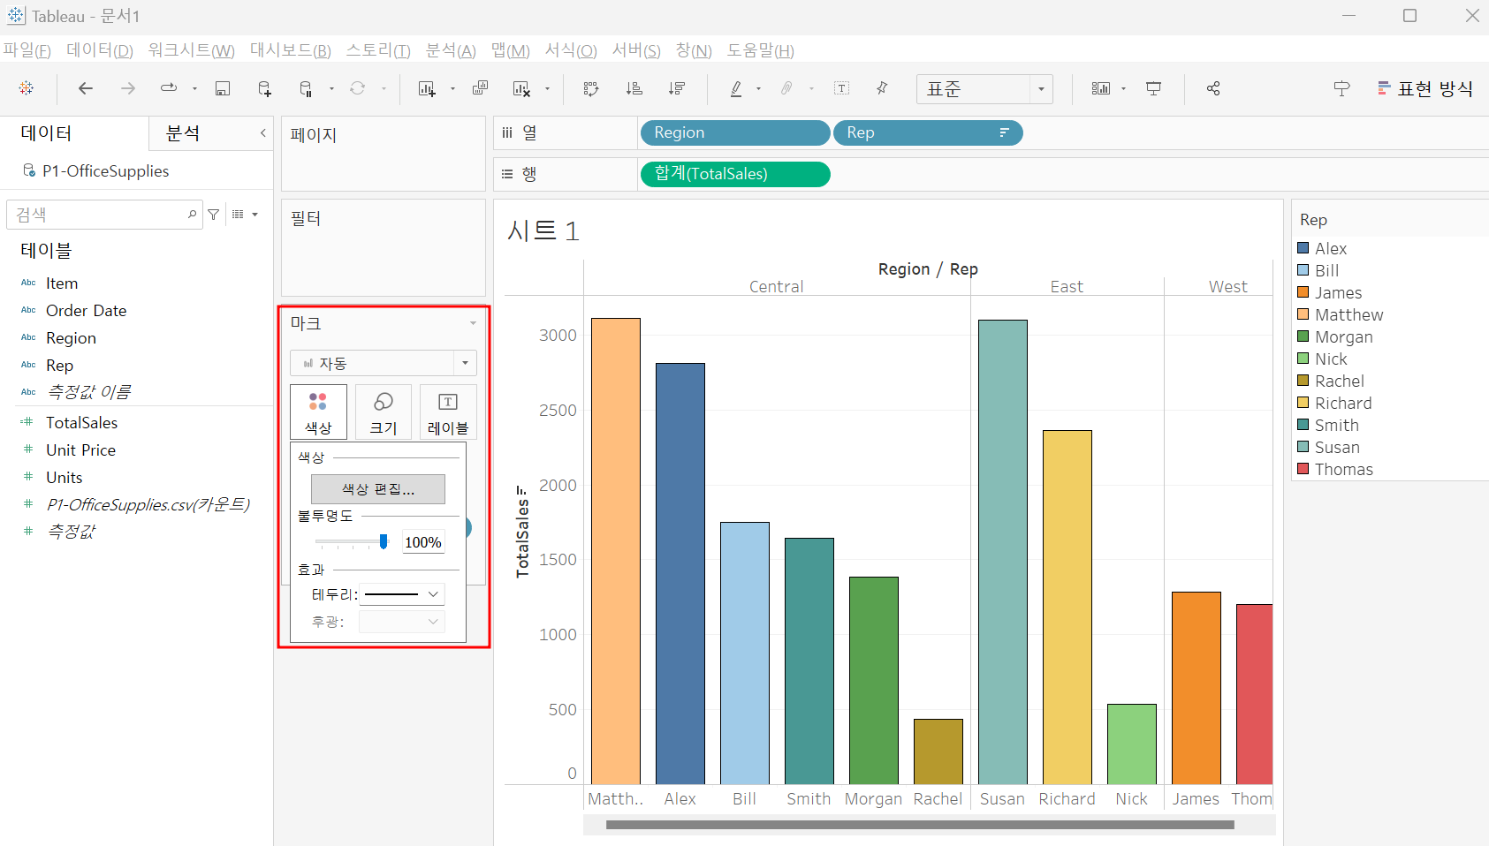Open new worksheet dropdown arrow

coord(452,88)
